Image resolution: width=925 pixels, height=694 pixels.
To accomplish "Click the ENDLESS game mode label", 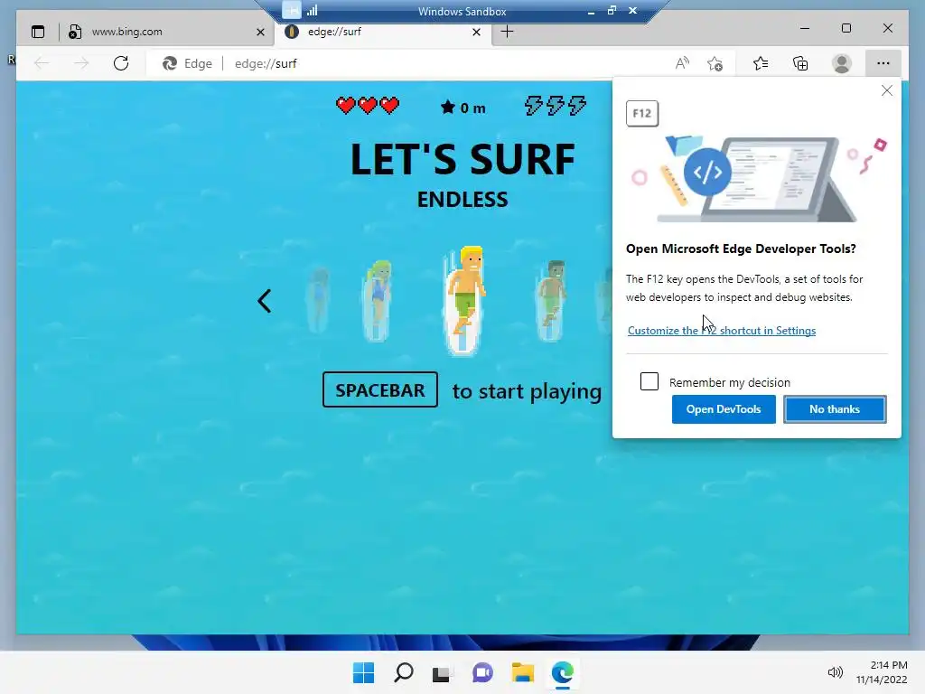I will pos(462,200).
